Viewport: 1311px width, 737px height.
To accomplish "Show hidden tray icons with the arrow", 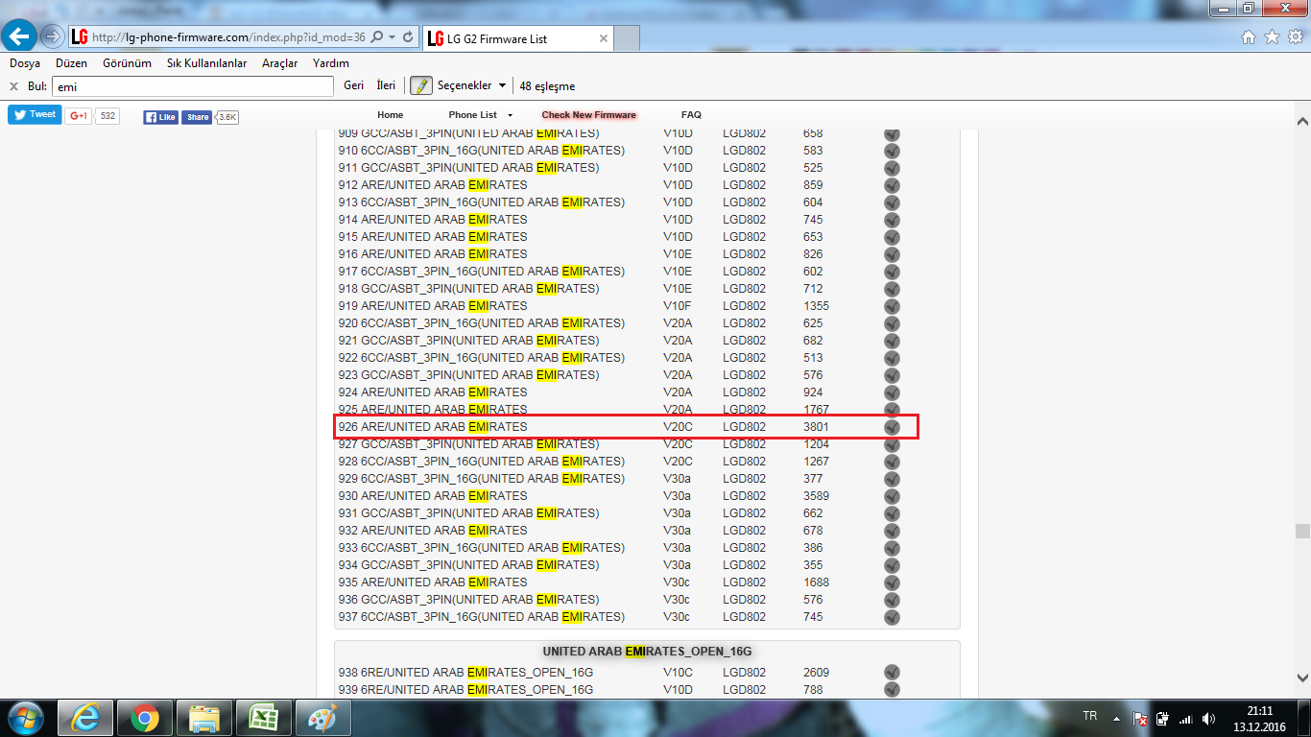I will point(1115,718).
